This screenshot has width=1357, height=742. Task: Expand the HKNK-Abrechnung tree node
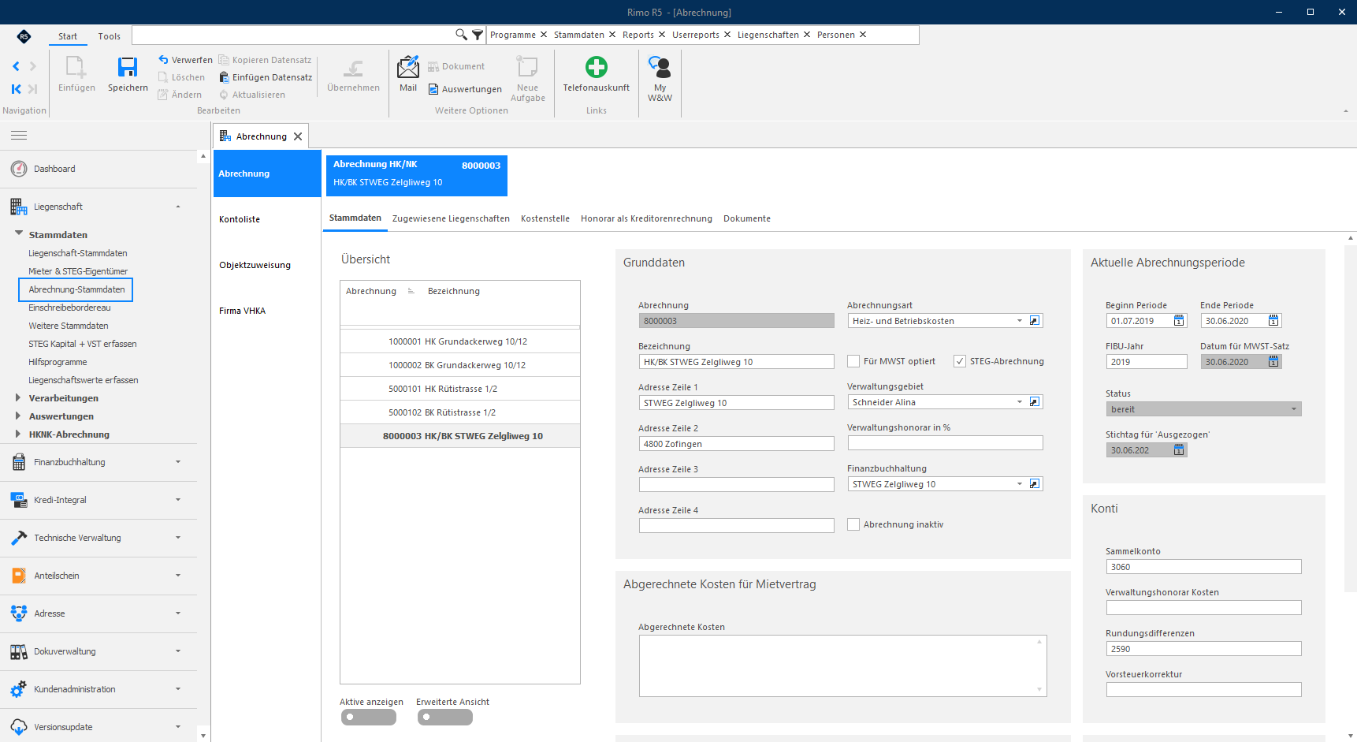point(18,434)
